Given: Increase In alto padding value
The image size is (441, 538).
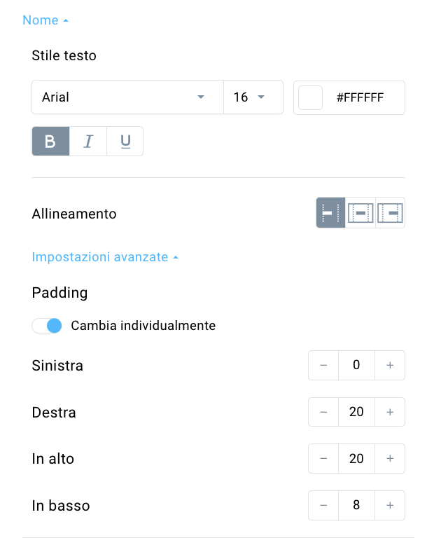Looking at the screenshot, I should tap(390, 458).
